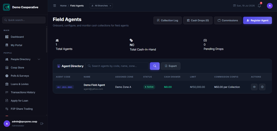Click the Total Cash-in-Hand coins icon
Image resolution: width=277 pixels, height=131 pixels.
pos(131,40)
